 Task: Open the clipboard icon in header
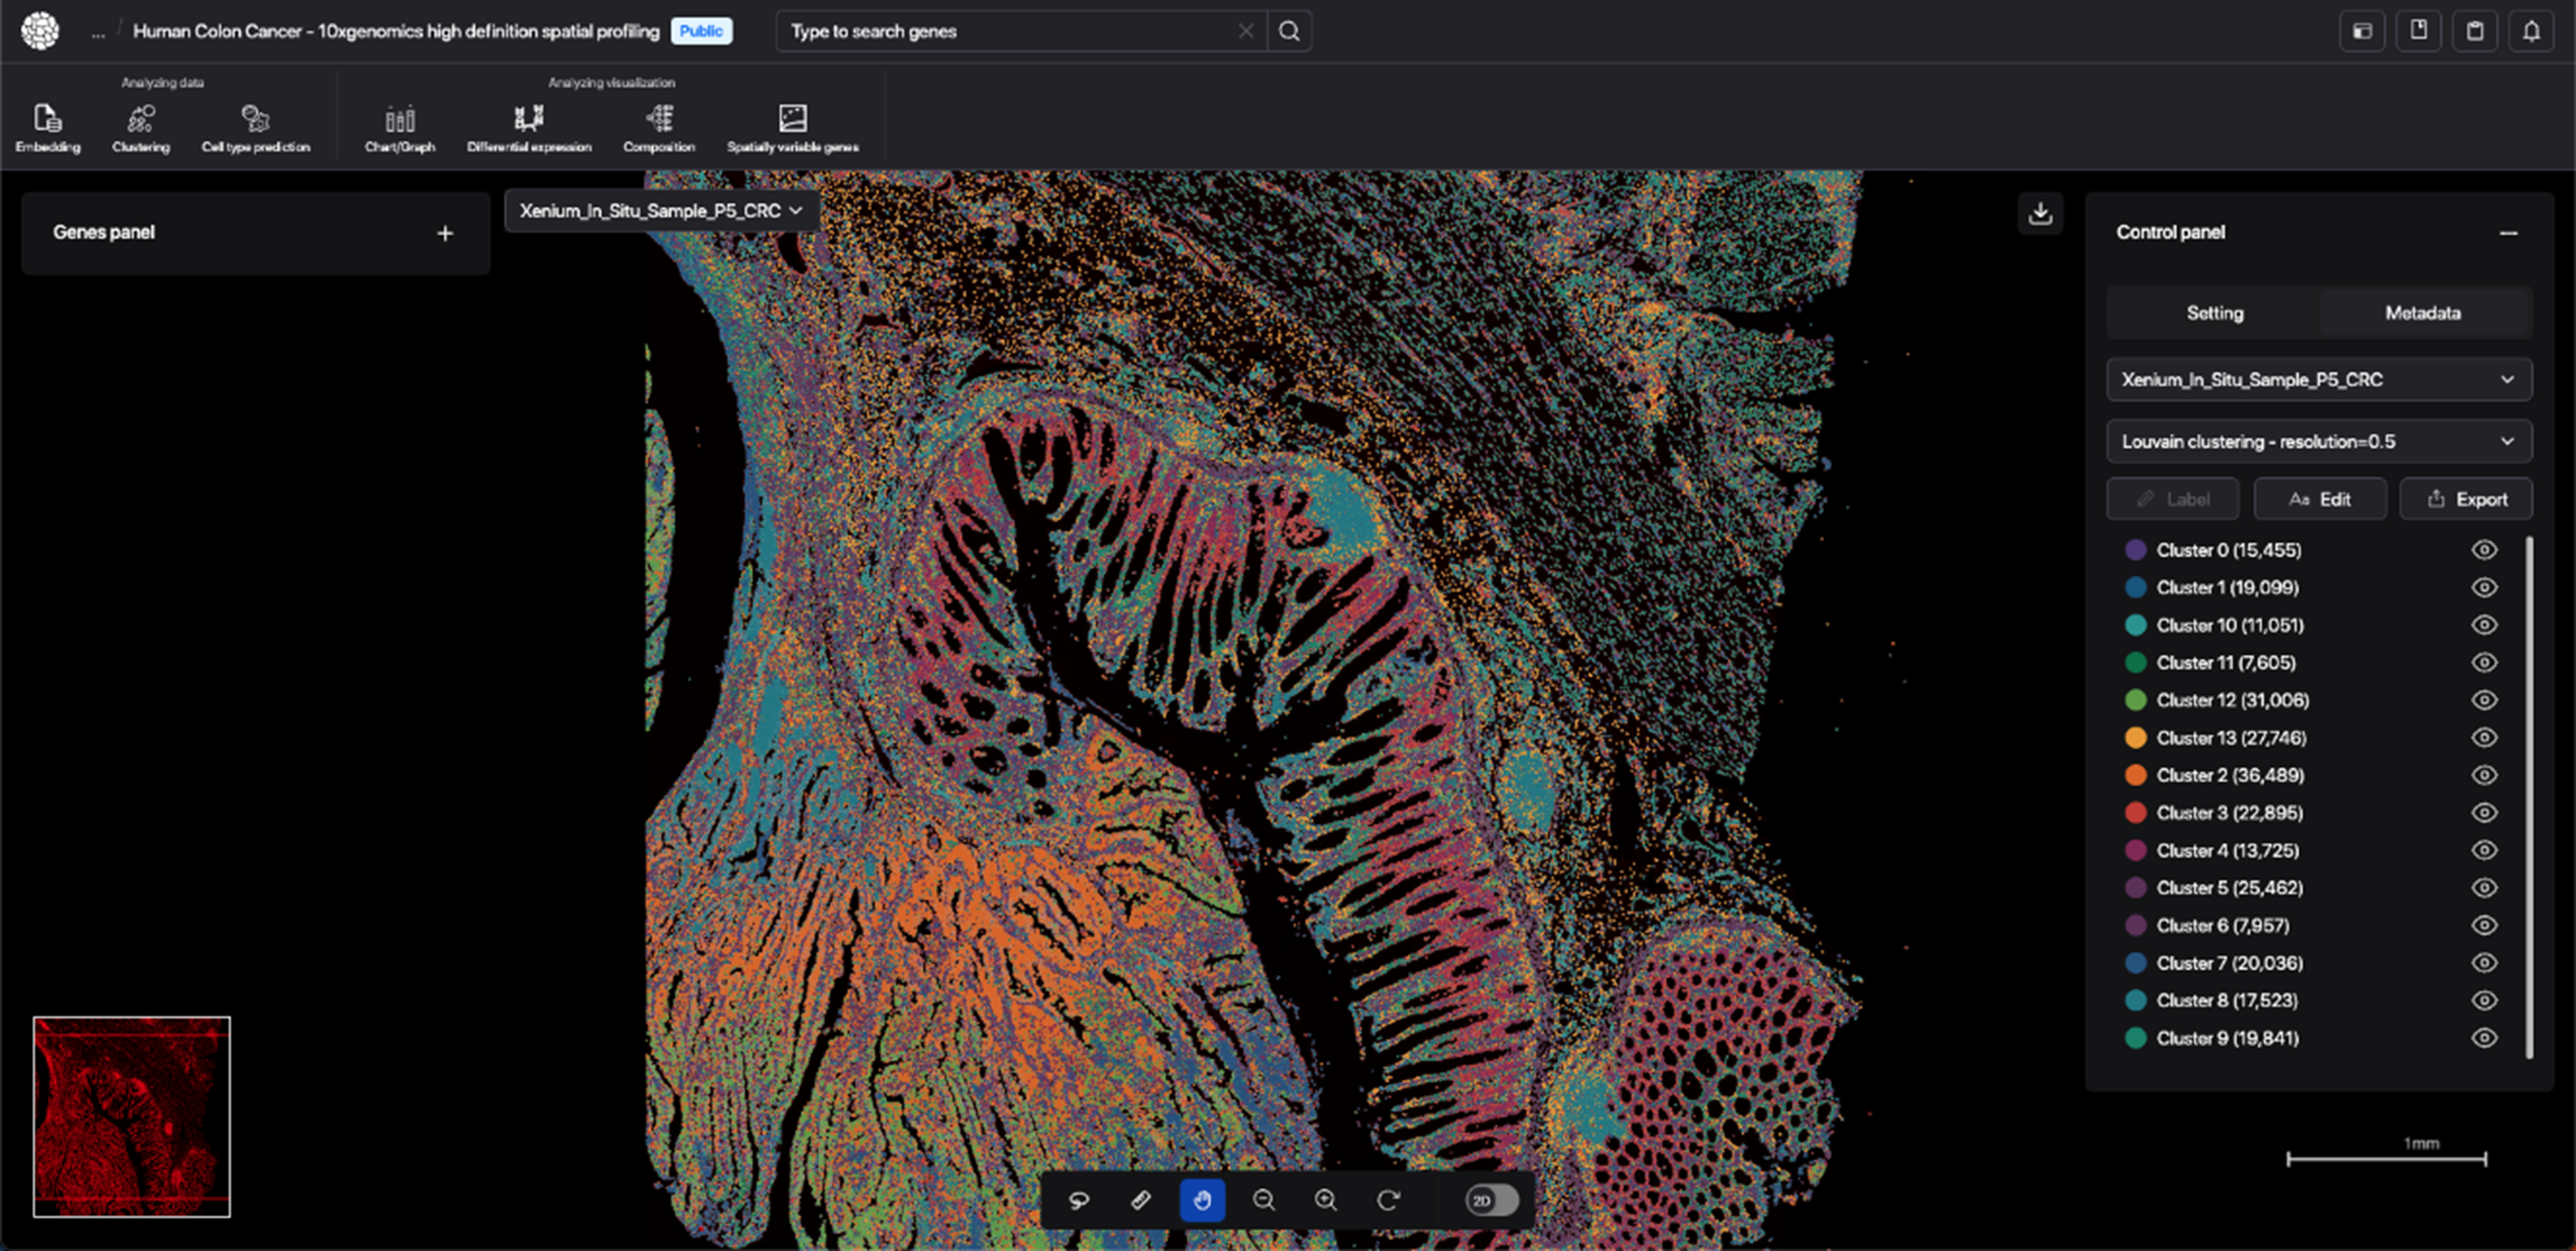[x=2475, y=31]
